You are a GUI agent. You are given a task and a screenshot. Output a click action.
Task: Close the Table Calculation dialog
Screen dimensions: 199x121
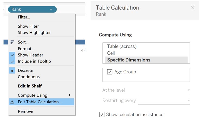click(x=193, y=8)
